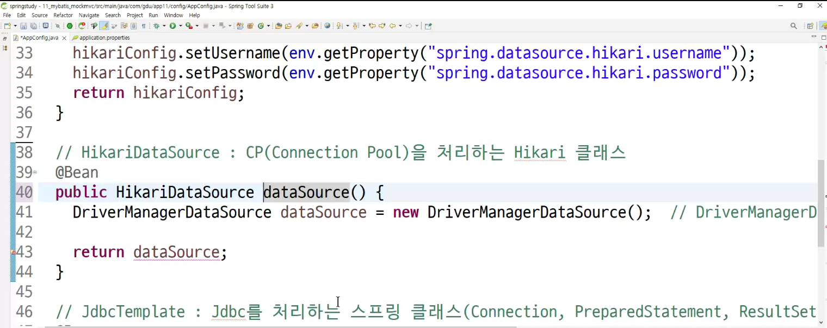Click the Save icon in toolbar
Screen dimensions: 827x328
(x=23, y=26)
